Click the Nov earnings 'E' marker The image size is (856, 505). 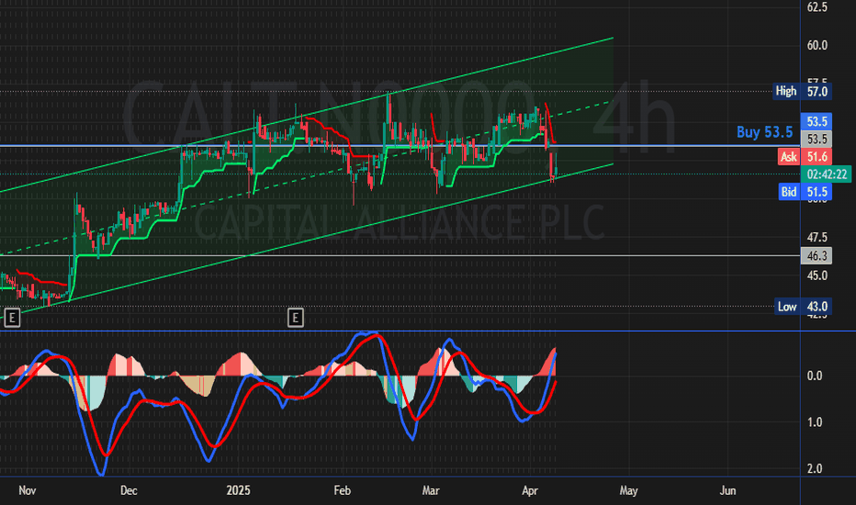click(12, 317)
